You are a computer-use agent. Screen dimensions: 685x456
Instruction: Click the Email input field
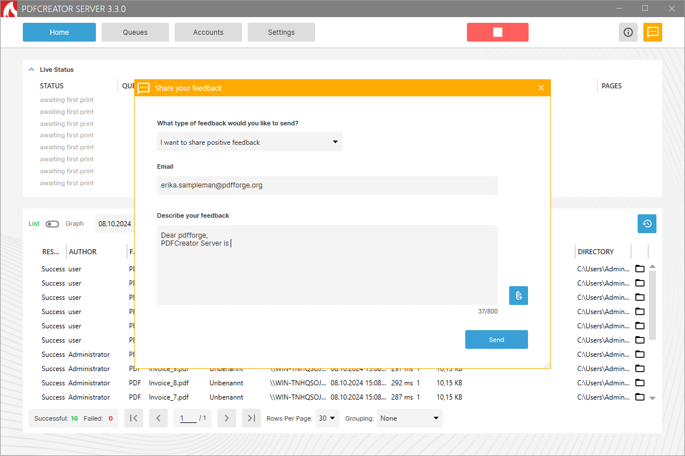click(x=327, y=185)
